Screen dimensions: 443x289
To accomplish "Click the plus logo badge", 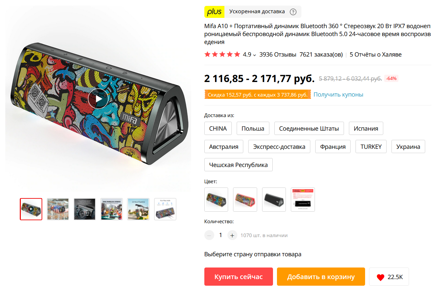I will [214, 12].
